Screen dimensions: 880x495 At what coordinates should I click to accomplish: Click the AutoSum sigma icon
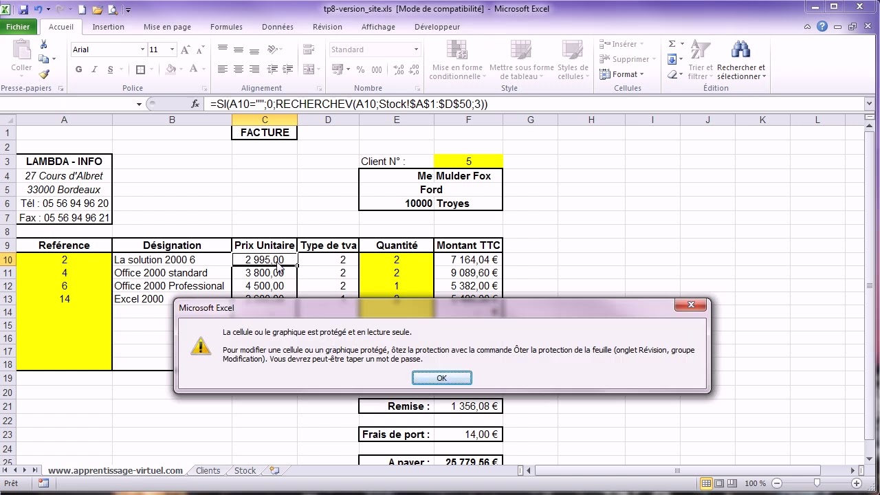click(x=672, y=45)
